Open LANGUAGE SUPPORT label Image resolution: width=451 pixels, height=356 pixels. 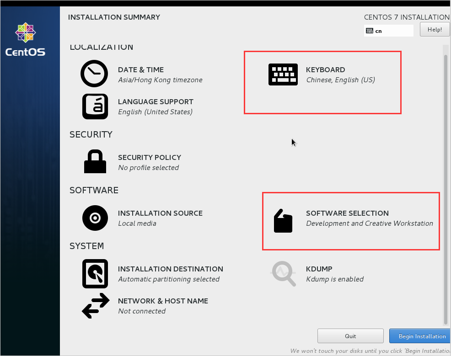pos(156,102)
